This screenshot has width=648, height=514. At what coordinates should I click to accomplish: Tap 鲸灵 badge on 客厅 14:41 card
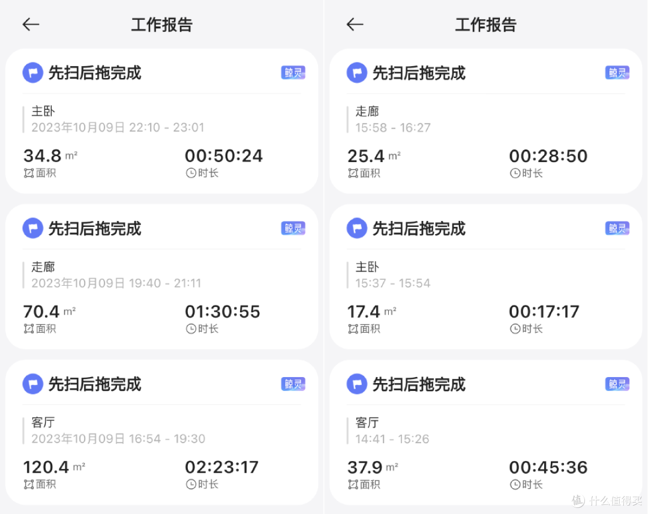point(617,384)
